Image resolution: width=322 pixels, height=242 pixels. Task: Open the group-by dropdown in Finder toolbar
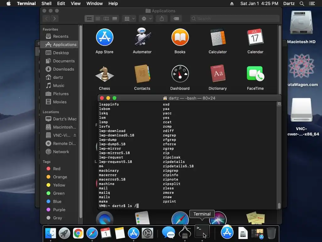click(x=129, y=19)
